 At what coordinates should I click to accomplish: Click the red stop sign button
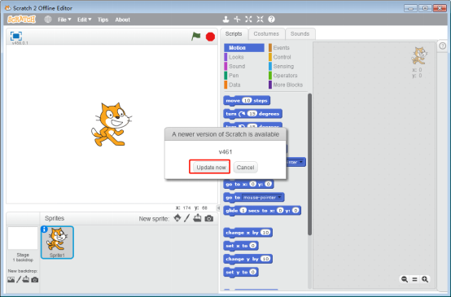point(210,37)
